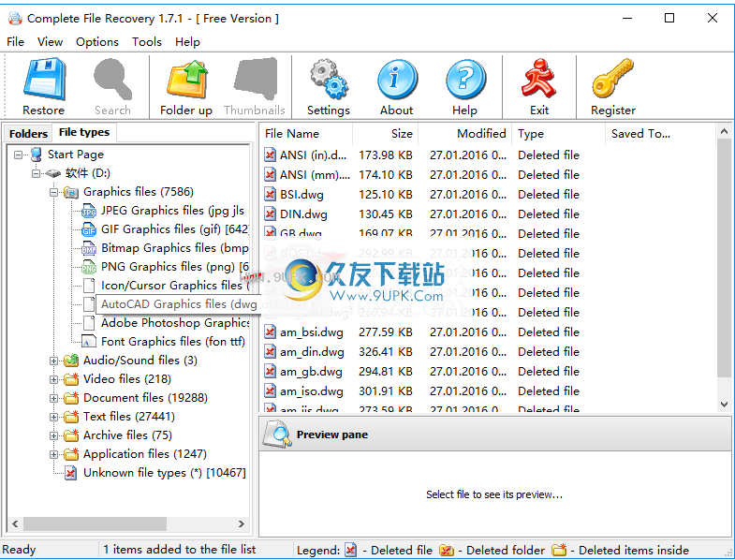Go up with the Folder up icon
This screenshot has width=735, height=560.
click(187, 79)
